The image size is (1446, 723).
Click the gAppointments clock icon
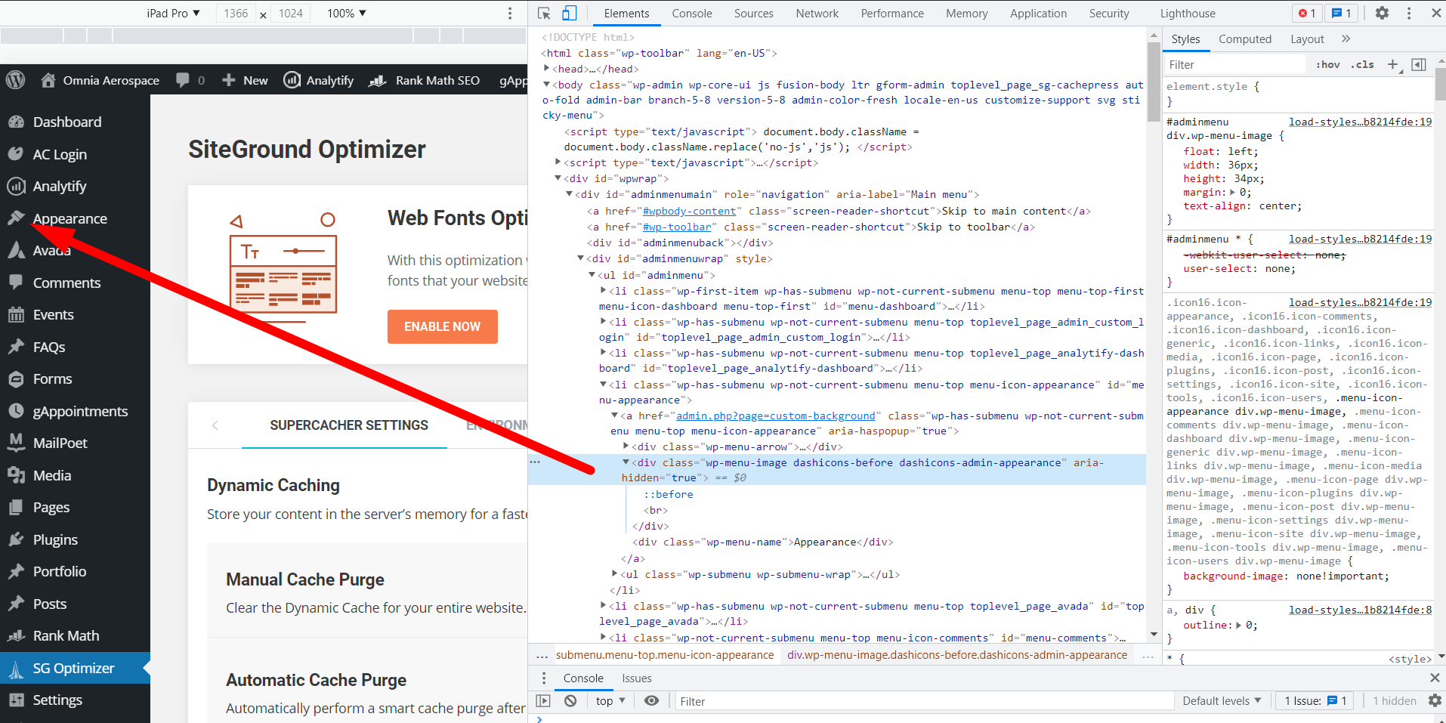pos(16,411)
